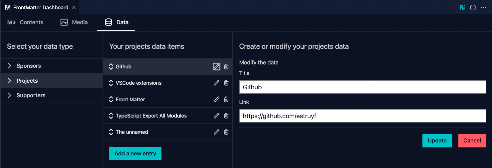Click the sort handle of Front Matter entry

[111, 99]
